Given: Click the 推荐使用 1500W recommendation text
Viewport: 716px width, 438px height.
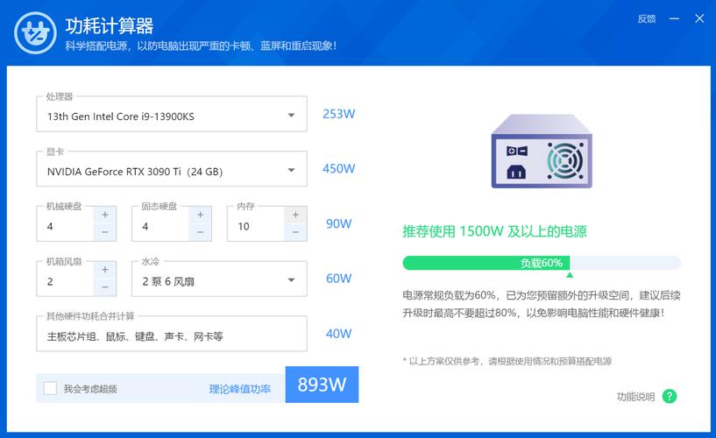Looking at the screenshot, I should pyautogui.click(x=494, y=231).
